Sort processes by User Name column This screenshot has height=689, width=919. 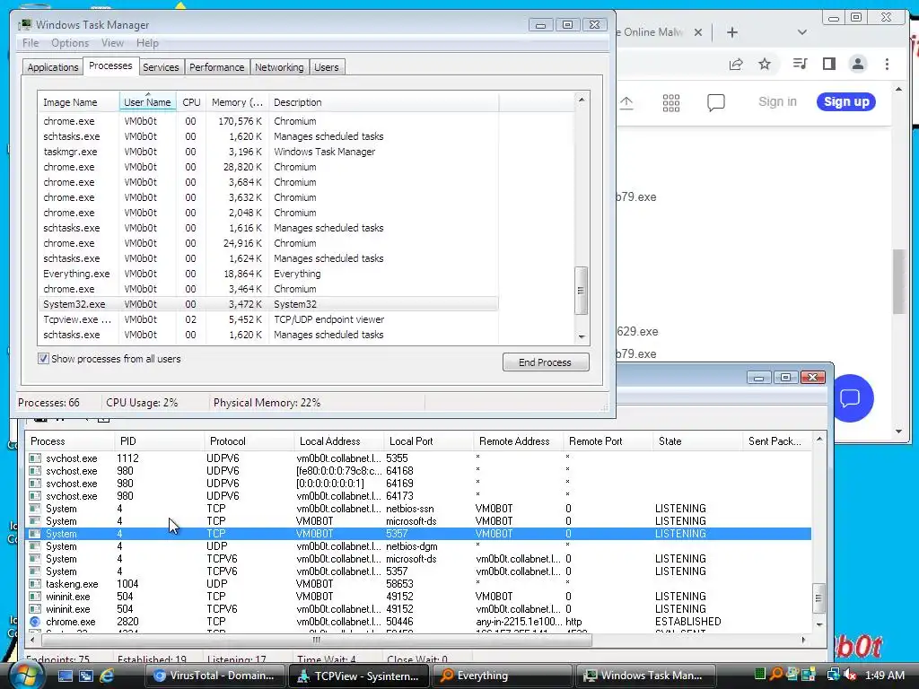tap(147, 102)
